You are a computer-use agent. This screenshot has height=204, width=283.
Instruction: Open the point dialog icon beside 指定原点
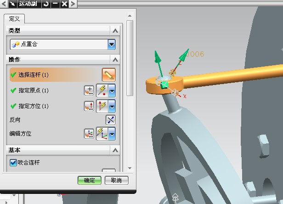point(89,91)
